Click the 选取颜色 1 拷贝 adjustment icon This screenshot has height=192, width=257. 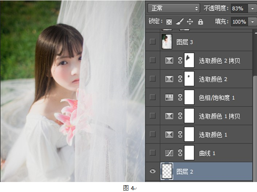[x=169, y=116]
